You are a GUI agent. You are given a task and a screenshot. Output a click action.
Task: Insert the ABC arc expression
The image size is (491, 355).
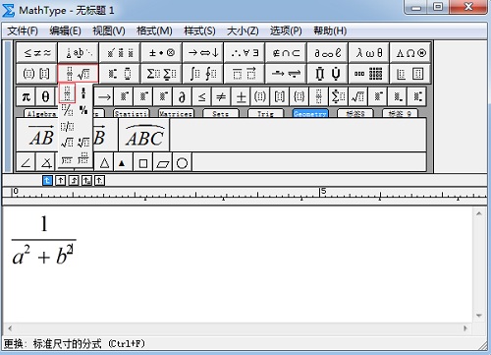pyautogui.click(x=144, y=136)
